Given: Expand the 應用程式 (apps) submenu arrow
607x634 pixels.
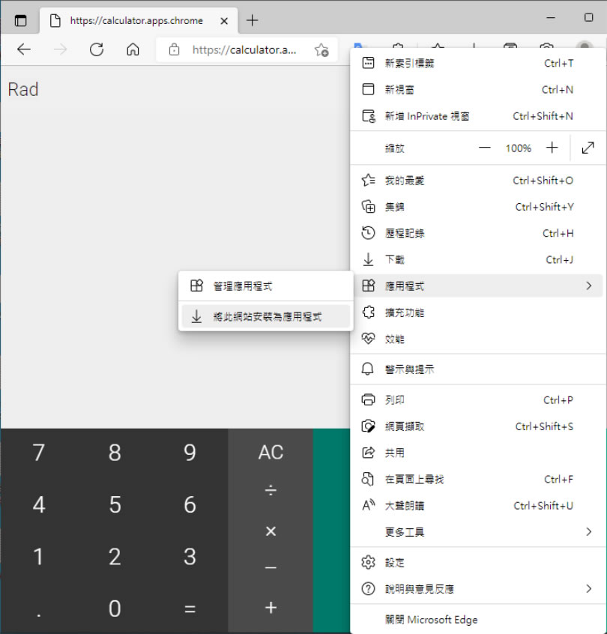Looking at the screenshot, I should tap(589, 286).
